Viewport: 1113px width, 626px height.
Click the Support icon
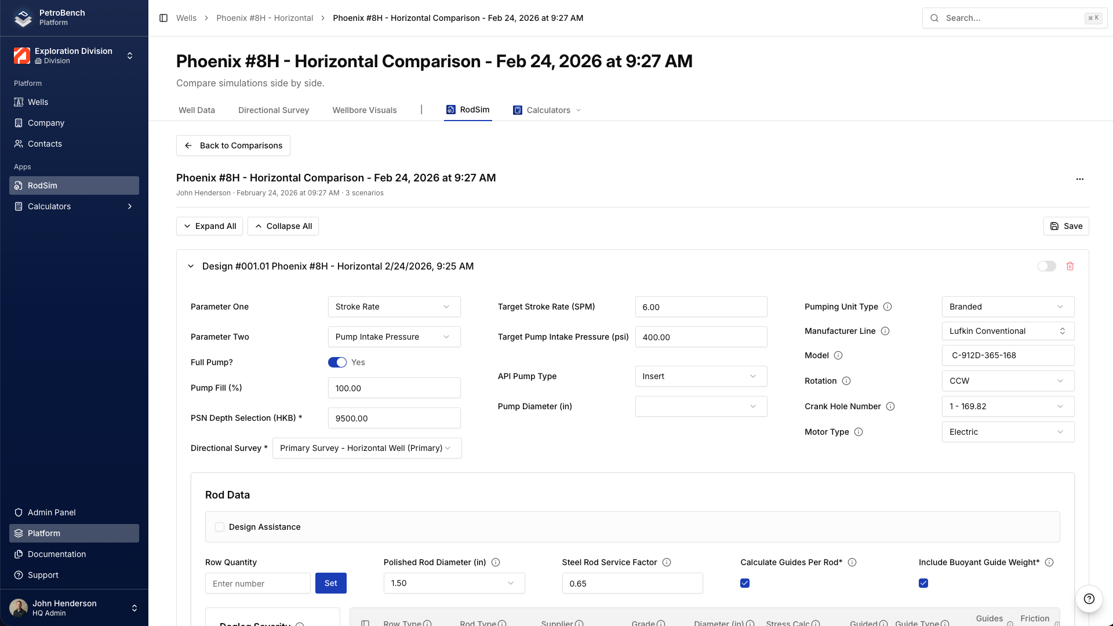click(x=18, y=575)
